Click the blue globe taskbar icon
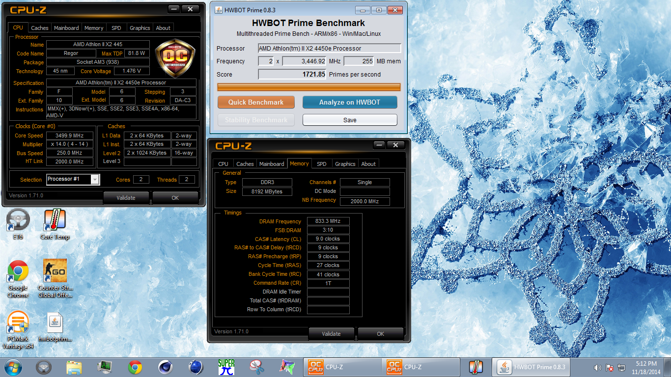671x377 pixels. pyautogui.click(x=196, y=367)
